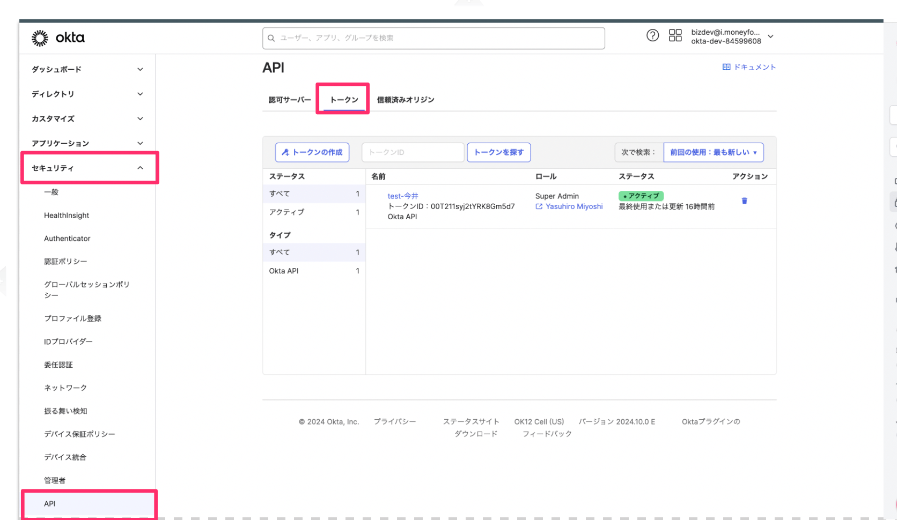Expand the アプリケーション menu
Viewport: 897px width, 520px height.
pos(87,143)
